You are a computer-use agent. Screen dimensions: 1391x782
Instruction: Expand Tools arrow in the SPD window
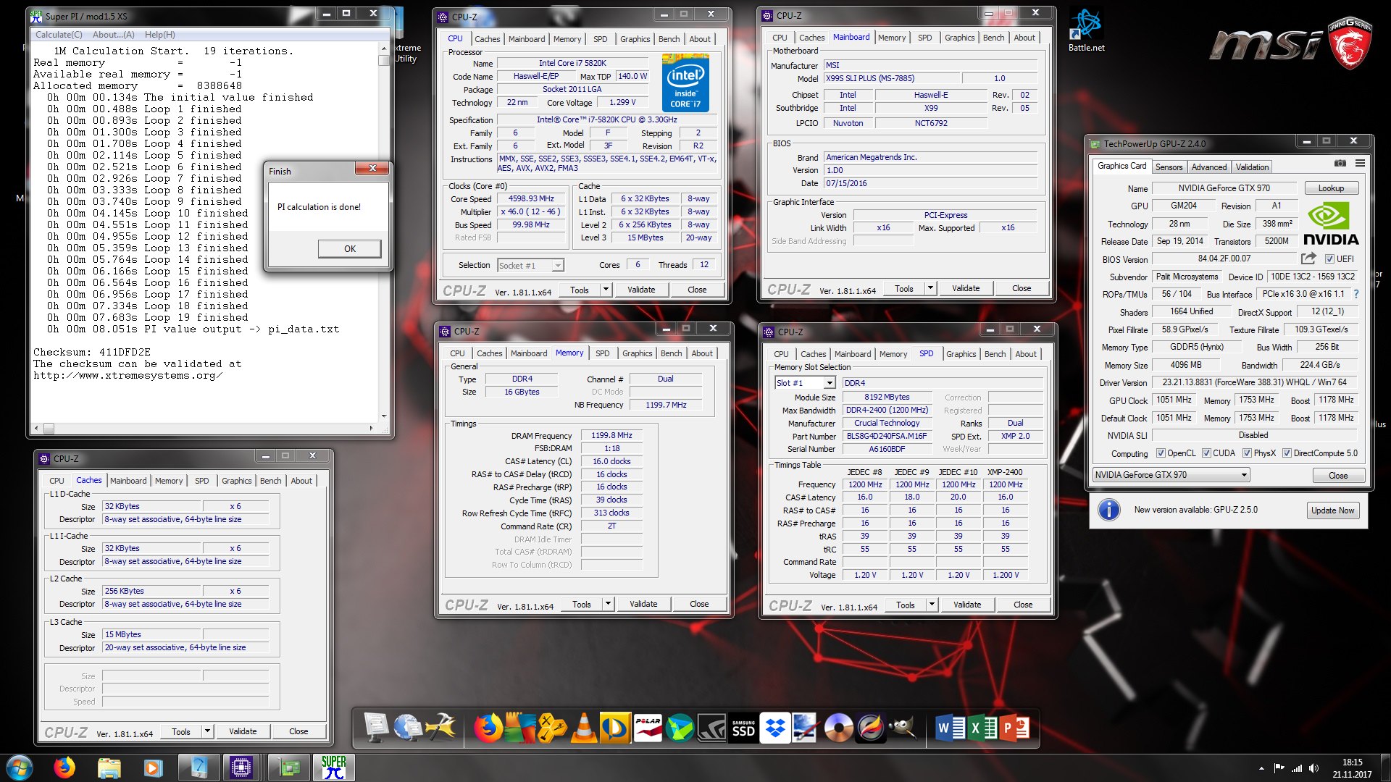pos(932,605)
